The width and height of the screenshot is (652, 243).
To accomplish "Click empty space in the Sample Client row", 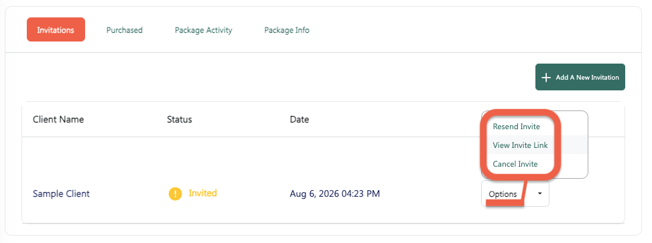I will pos(428,193).
